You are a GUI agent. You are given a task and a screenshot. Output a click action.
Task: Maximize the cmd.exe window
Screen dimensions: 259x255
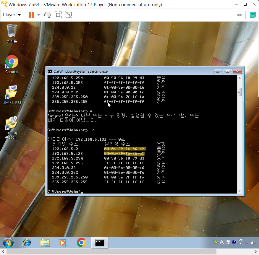pyautogui.click(x=227, y=71)
